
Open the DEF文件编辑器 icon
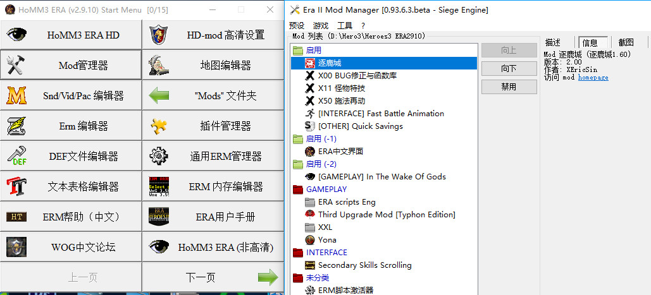pyautogui.click(x=16, y=156)
